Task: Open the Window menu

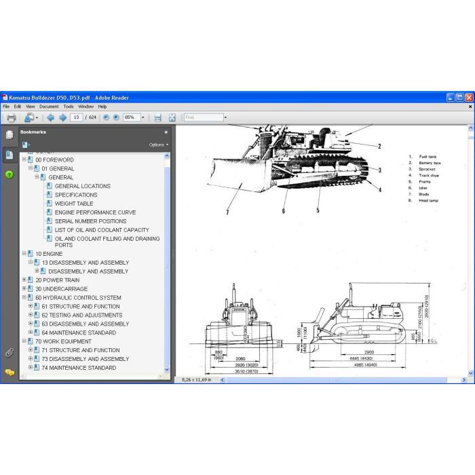Action: [x=86, y=107]
